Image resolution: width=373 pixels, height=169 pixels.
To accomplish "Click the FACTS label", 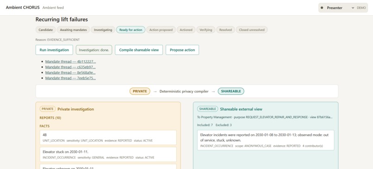I will [44, 126].
